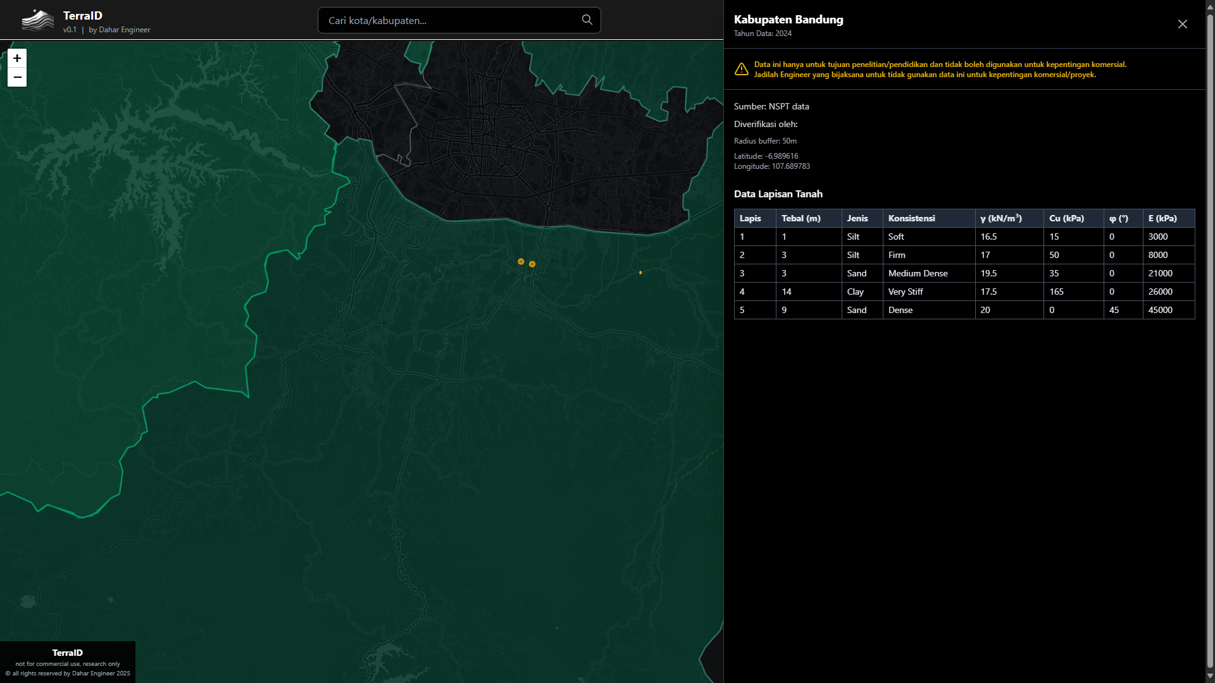Select the Medium Dense consistency cell
This screenshot has width=1215, height=683.
coord(918,273)
